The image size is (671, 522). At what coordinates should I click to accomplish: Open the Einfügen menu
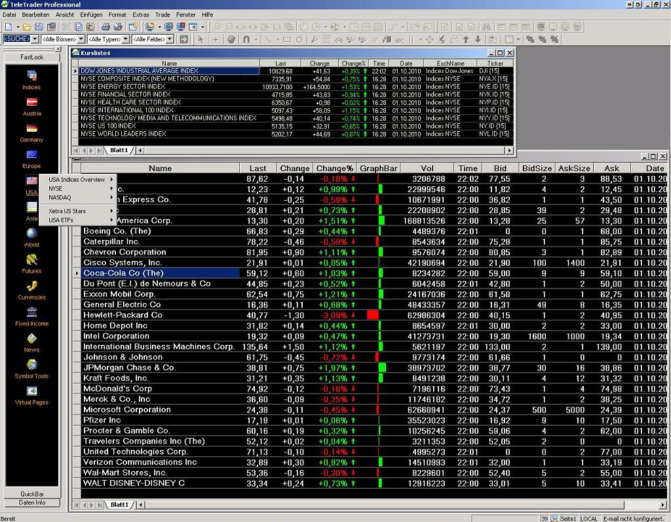click(x=92, y=14)
